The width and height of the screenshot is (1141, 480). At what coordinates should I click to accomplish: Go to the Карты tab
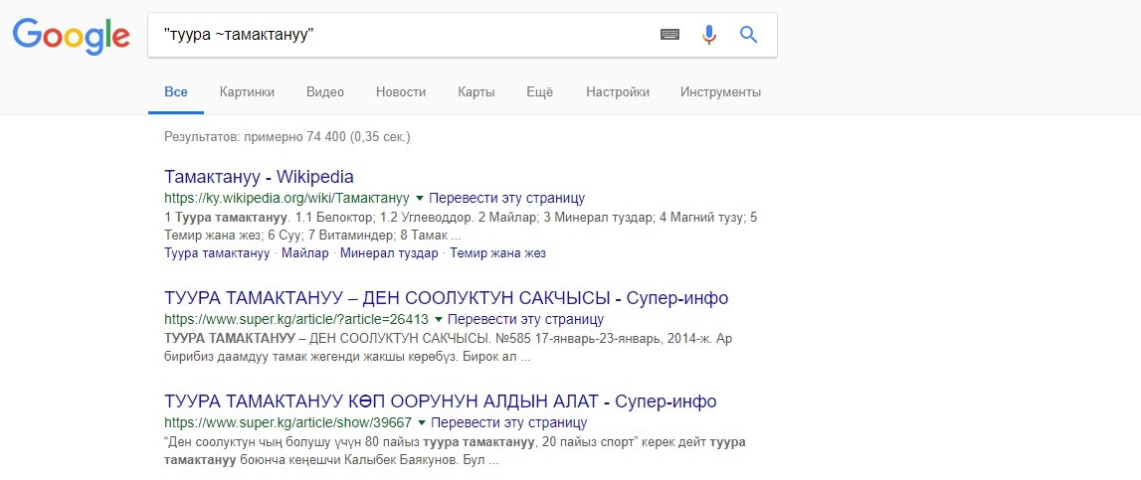click(475, 92)
